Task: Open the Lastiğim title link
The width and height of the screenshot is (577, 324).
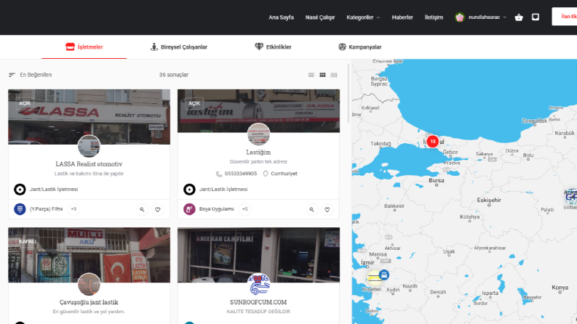Action: 258,152
